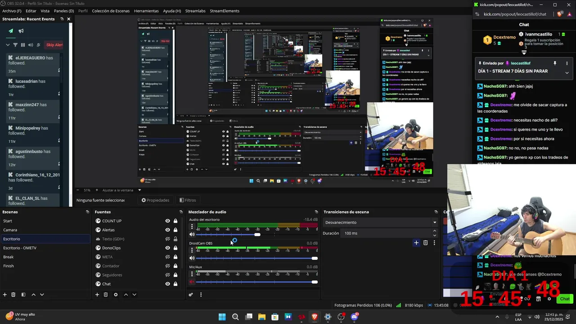
Task: Click the Duración 100 ms field
Action: [387, 233]
